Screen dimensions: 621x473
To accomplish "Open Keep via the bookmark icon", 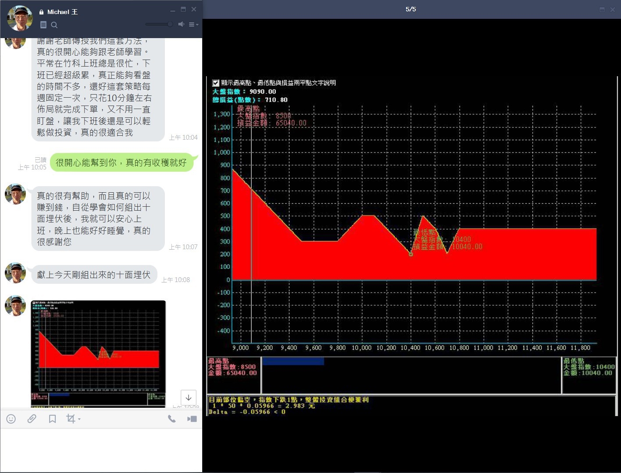I will click(x=52, y=419).
